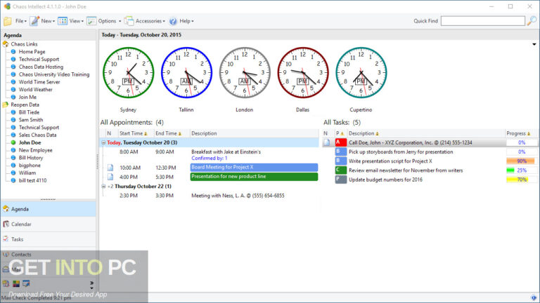Click the Help question mark icon
Viewport: 540px width, 303px height.
(x=173, y=21)
